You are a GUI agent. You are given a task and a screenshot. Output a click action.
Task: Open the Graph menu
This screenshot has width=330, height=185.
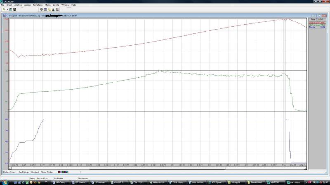click(x=9, y=5)
